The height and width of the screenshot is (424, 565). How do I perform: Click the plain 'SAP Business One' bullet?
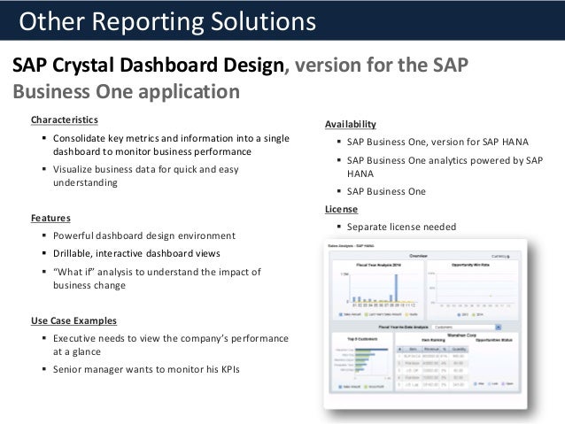[386, 191]
